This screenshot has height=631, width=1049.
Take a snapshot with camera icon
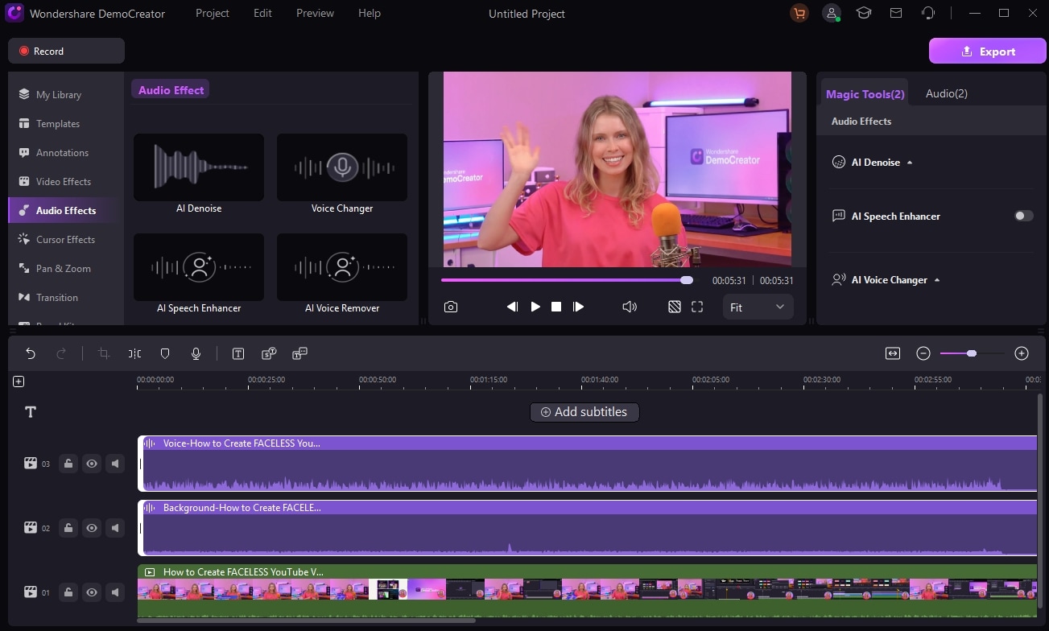451,307
